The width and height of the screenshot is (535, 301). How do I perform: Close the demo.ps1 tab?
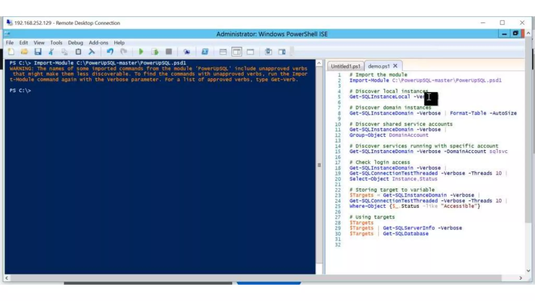[395, 66]
